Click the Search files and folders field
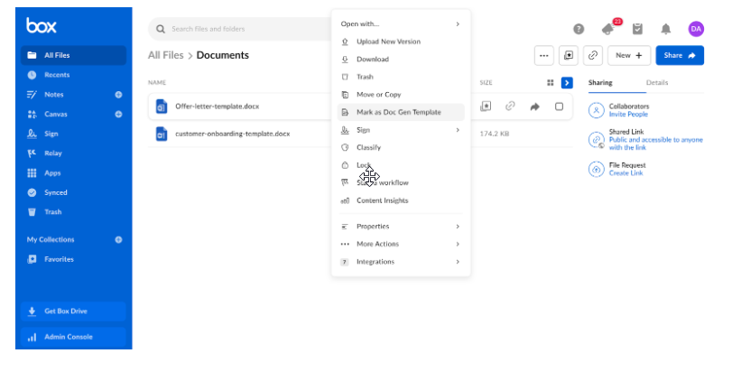The height and width of the screenshot is (372, 732). click(x=239, y=29)
